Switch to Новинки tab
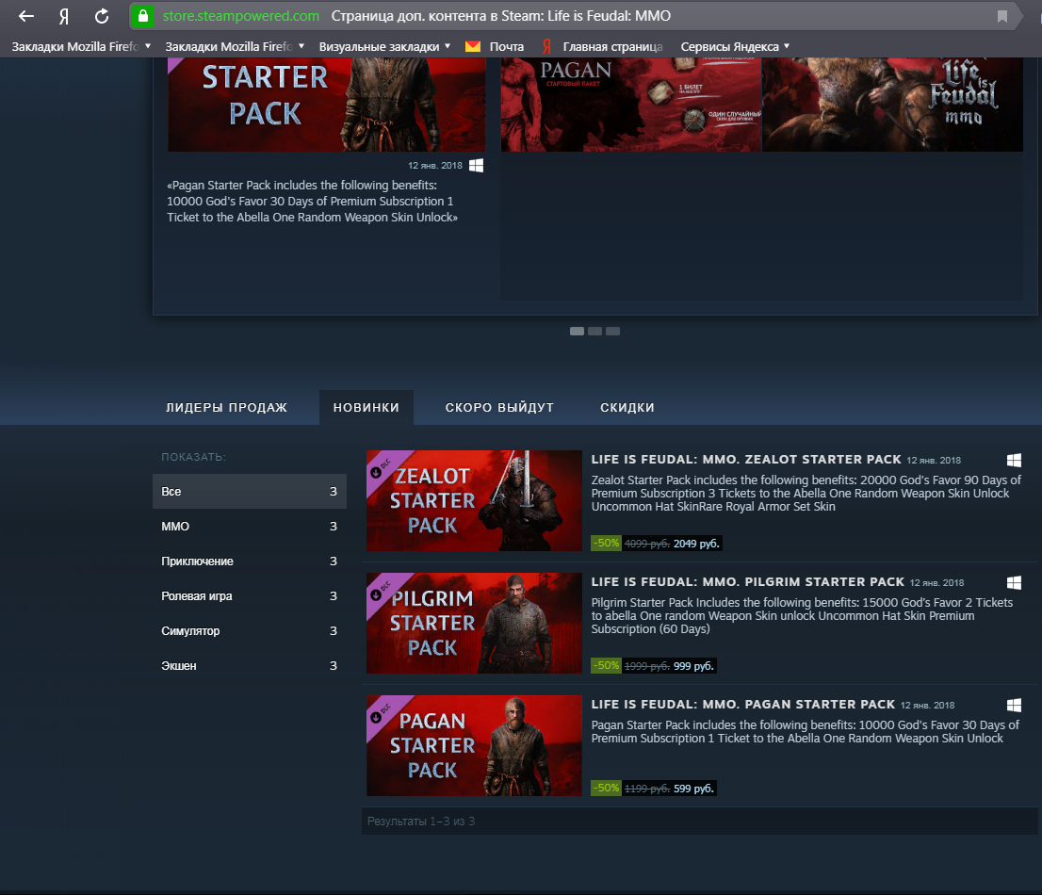 [366, 407]
